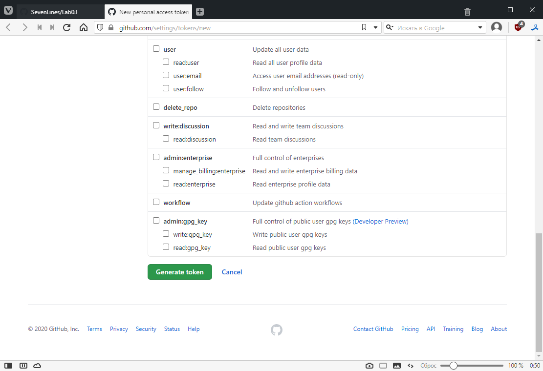Image resolution: width=543 pixels, height=371 pixels.
Task: Check the read:enterprise scope
Action: [166, 184]
